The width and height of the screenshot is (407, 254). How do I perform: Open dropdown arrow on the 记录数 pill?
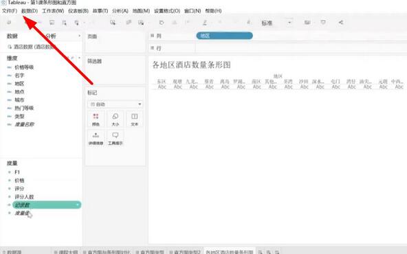(78, 205)
